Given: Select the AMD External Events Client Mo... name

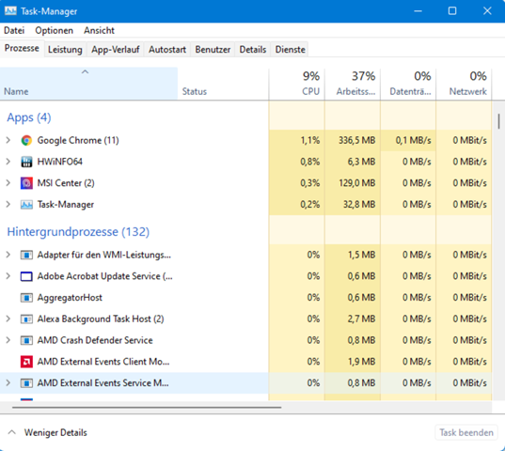Looking at the screenshot, I should coord(103,362).
